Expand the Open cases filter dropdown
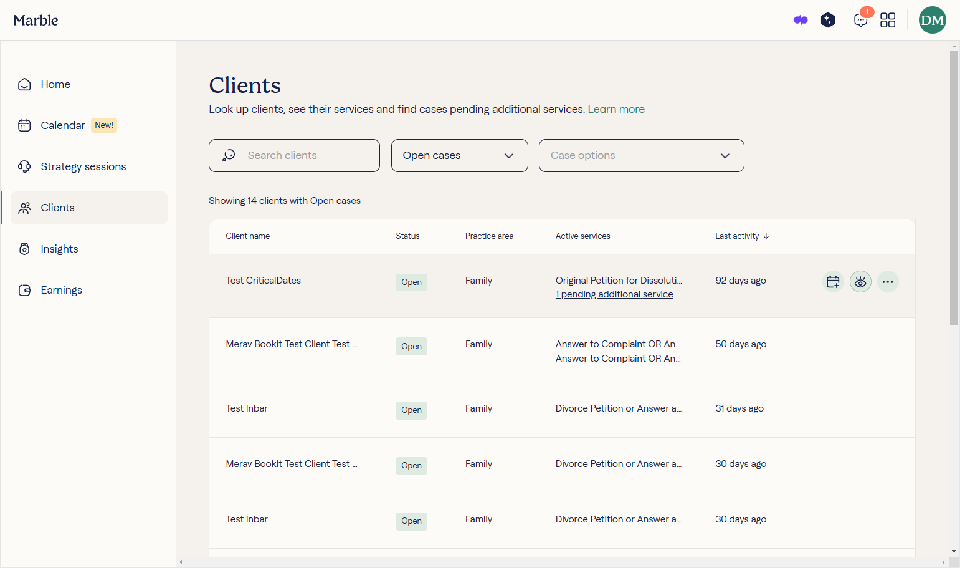 tap(460, 155)
